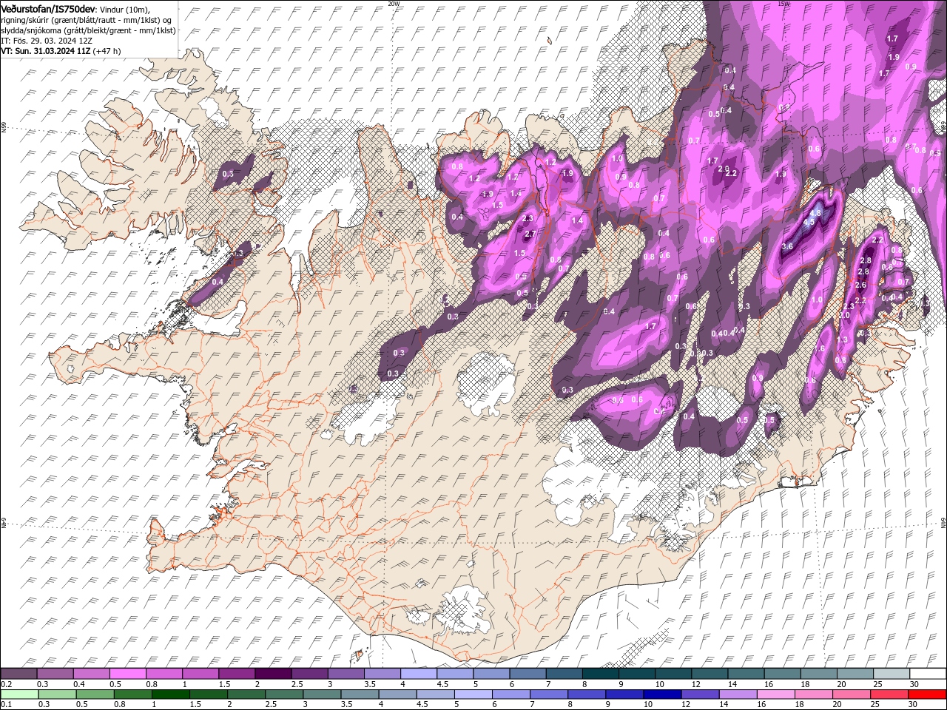
Task: Select upper legend light blue swatch at 4.5
Action: coord(454,674)
